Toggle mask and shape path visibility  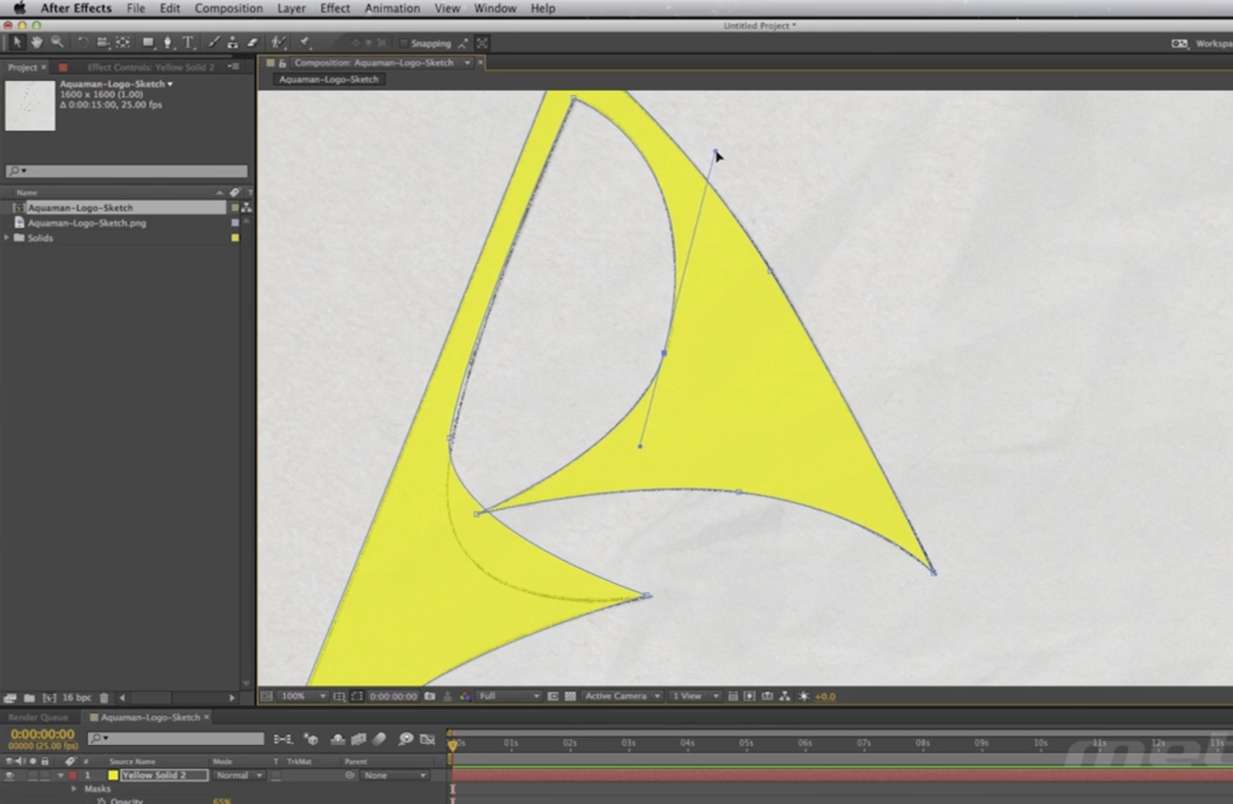357,696
